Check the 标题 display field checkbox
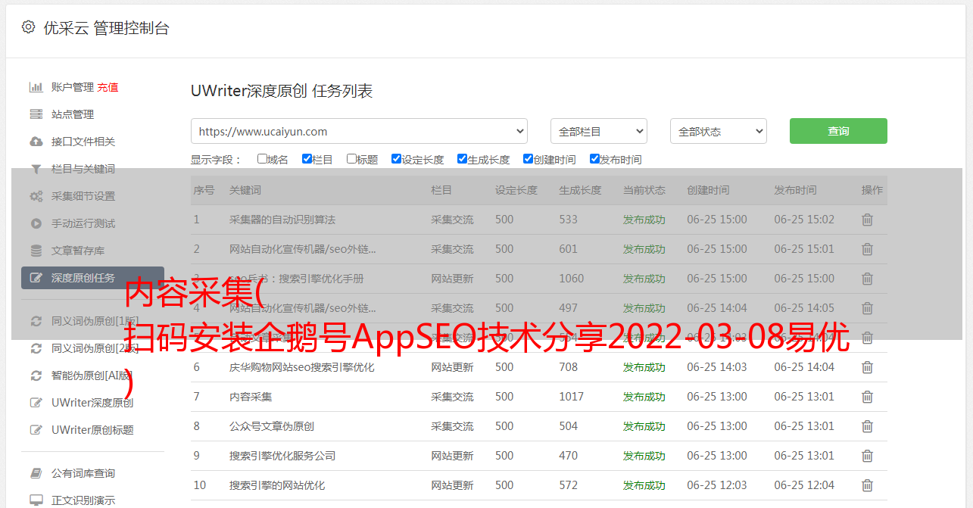The height and width of the screenshot is (508, 973). tap(351, 159)
